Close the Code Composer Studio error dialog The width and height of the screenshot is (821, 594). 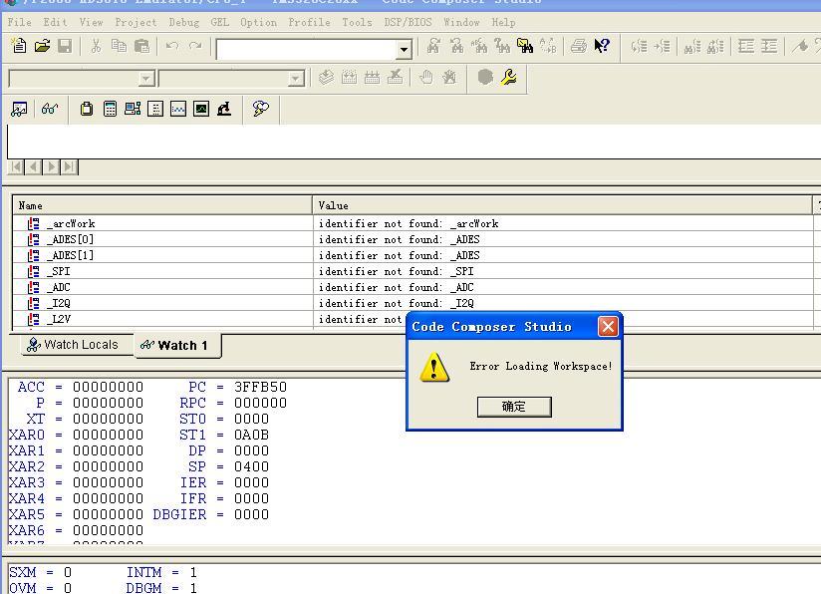pos(608,327)
